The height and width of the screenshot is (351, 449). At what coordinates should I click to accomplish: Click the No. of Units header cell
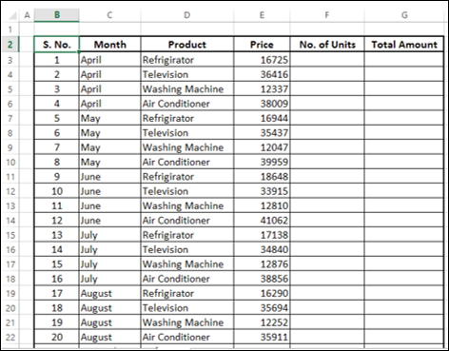[x=327, y=45]
